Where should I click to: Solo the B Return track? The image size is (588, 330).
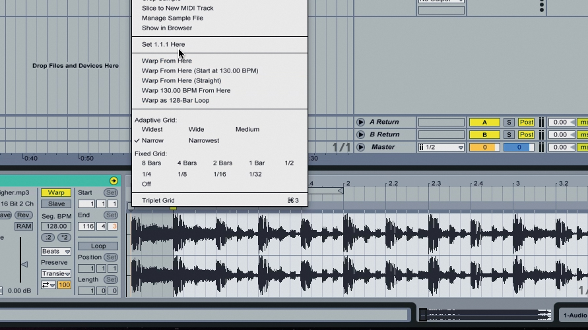point(509,134)
